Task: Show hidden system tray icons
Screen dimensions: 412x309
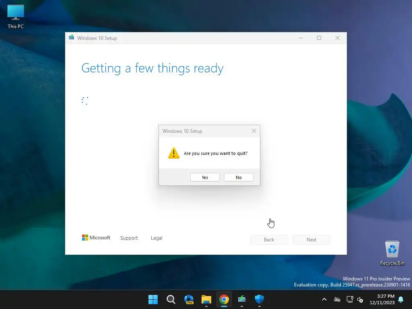Action: pyautogui.click(x=324, y=299)
